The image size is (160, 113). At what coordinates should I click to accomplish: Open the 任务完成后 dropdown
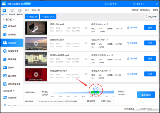(x=147, y=109)
